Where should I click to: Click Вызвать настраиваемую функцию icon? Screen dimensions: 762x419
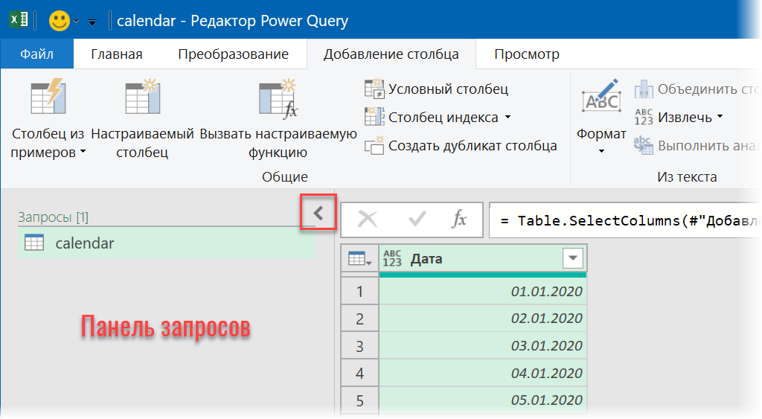point(278,98)
